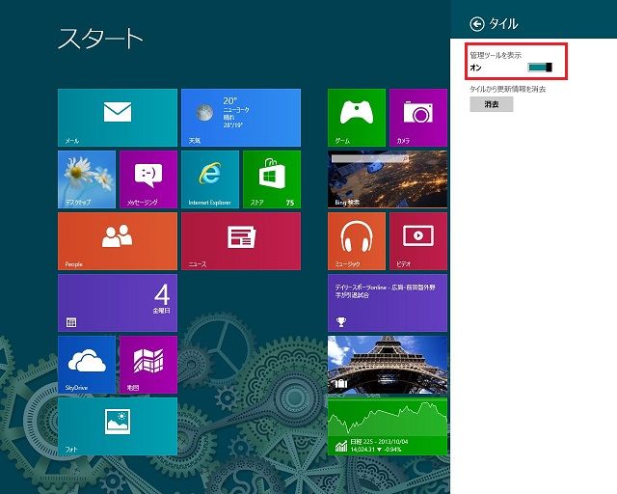Open the Desktop (デスクトップ) tile

[x=87, y=179]
